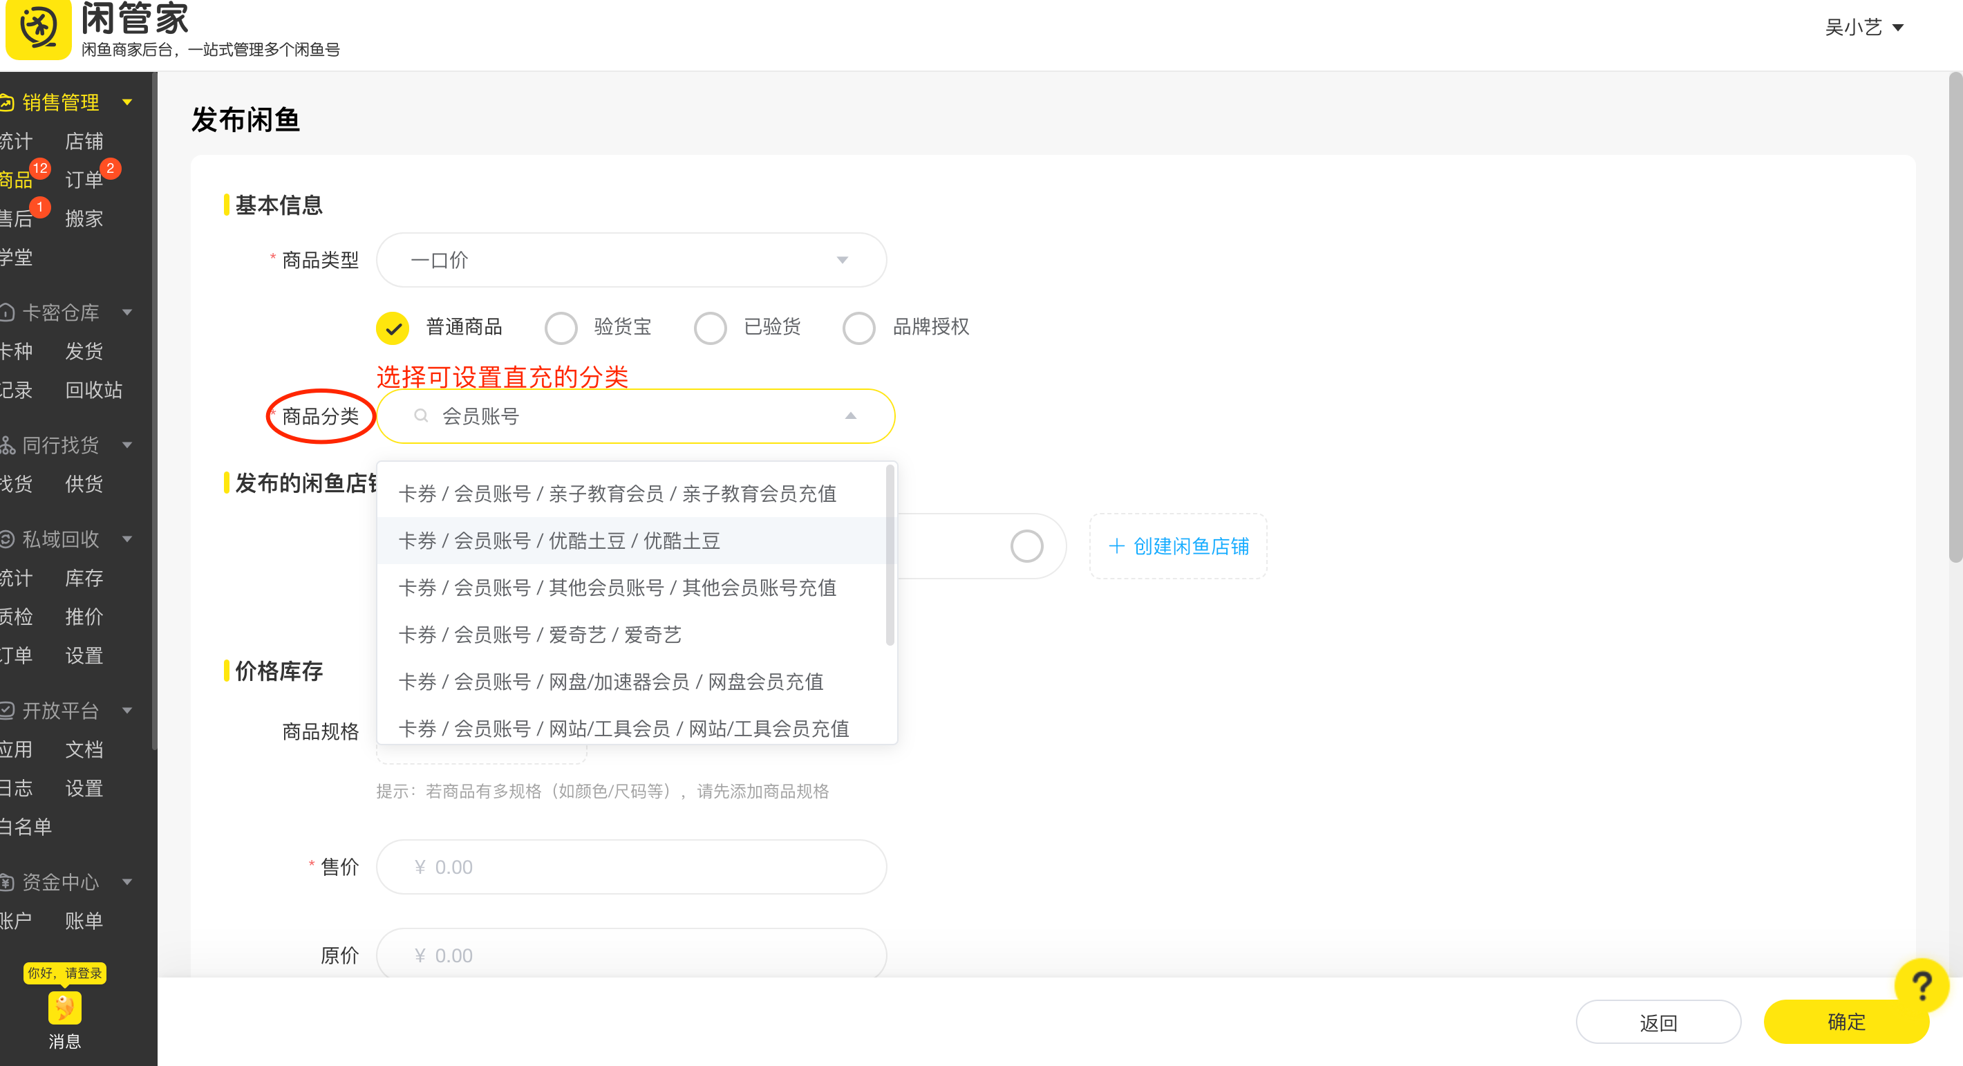Screen dimensions: 1963x1066
Task: Click the 确定 confirm button
Action: (1845, 1022)
